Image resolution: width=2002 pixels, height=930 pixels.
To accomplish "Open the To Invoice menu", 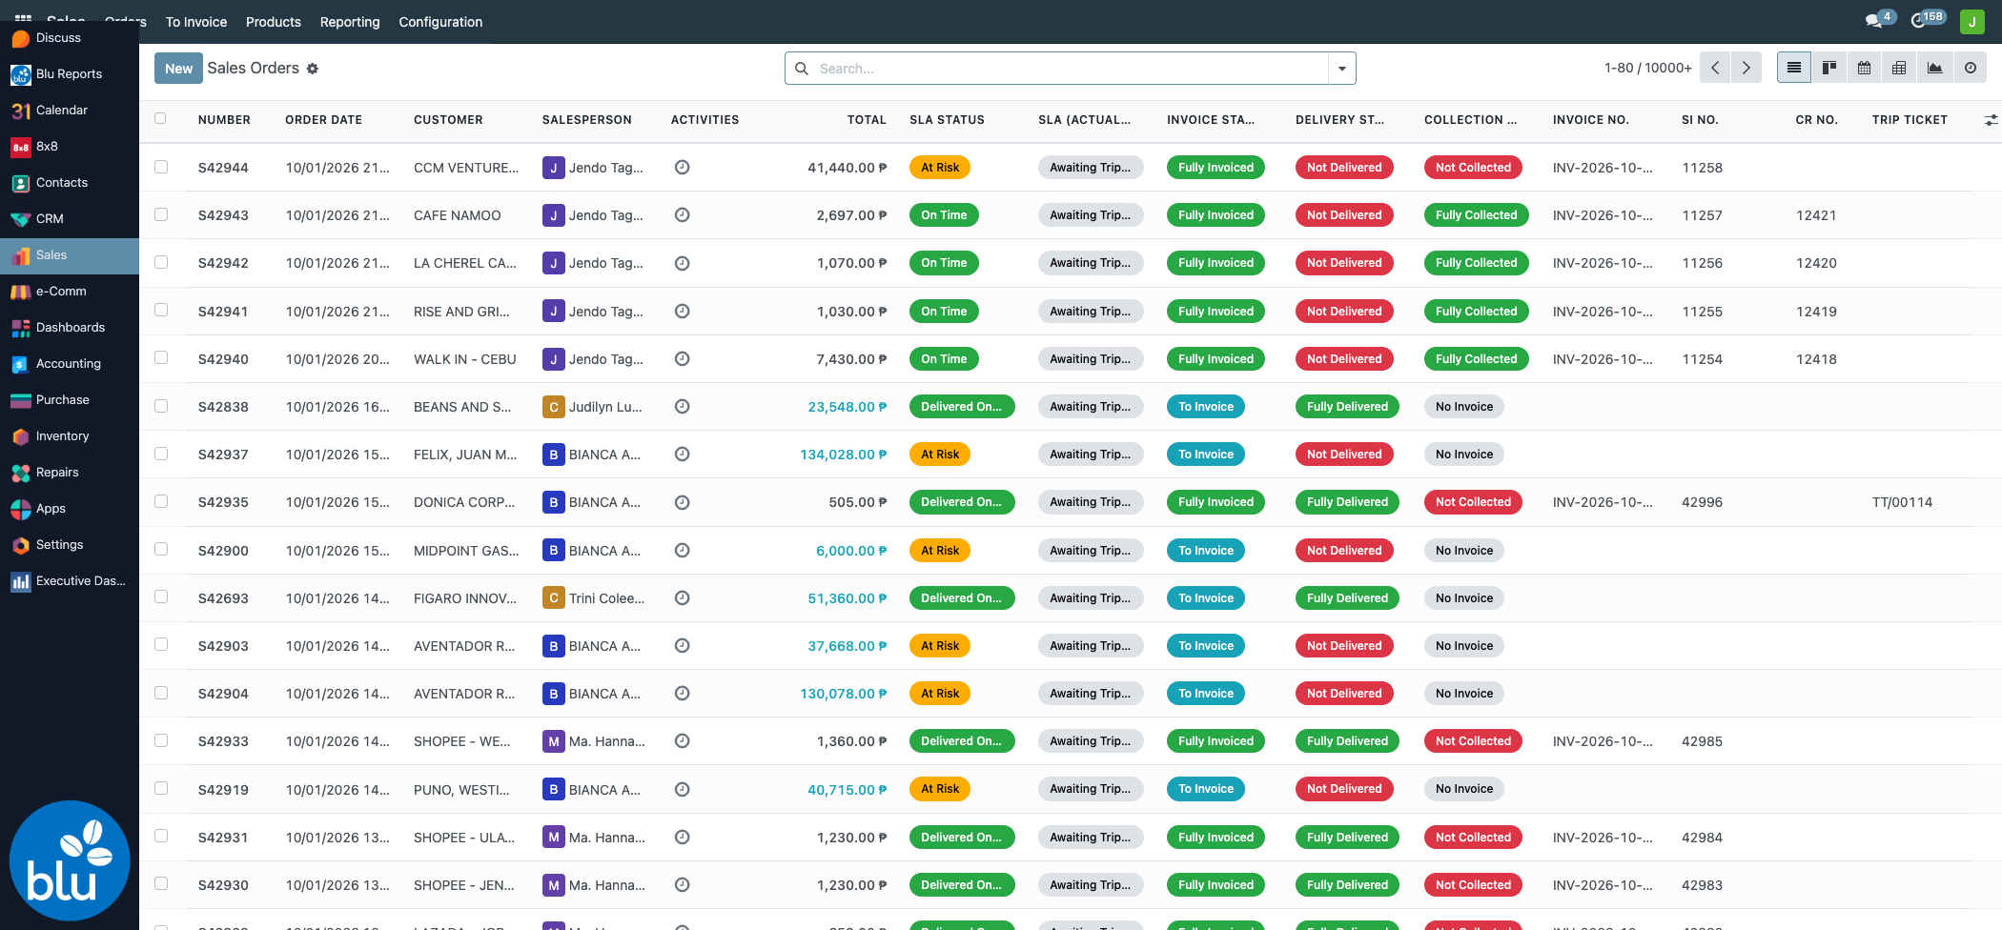I will click(x=196, y=22).
